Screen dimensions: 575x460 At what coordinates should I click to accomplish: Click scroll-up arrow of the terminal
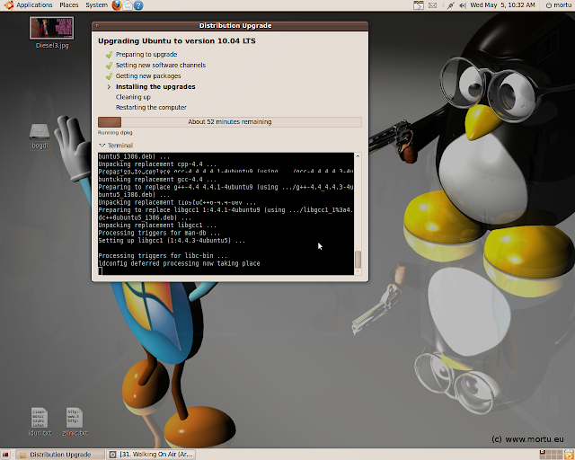[358, 156]
